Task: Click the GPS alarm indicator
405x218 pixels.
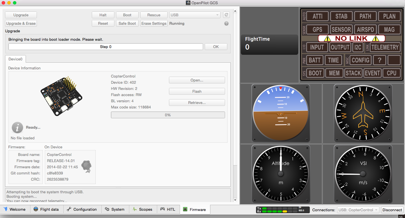Action: [x=317, y=29]
